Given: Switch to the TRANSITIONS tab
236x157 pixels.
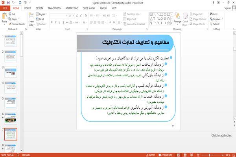Looking at the screenshot, I should coord(54,8).
